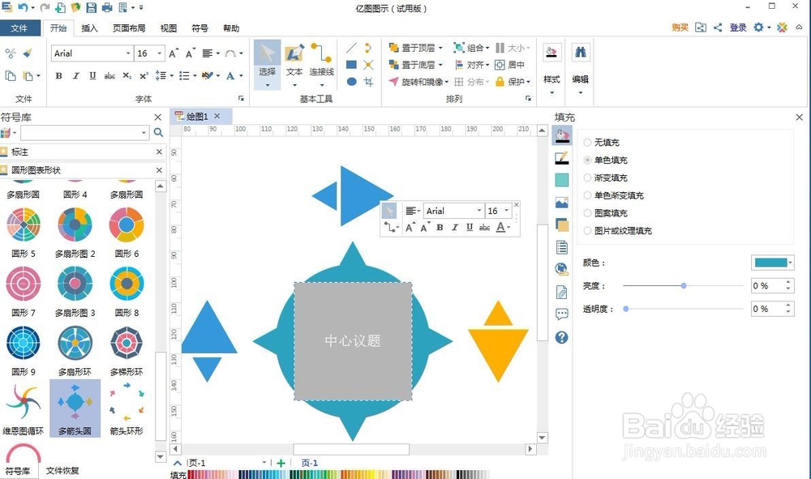
Task: Select the rectangle shape tool
Action: coord(351,65)
